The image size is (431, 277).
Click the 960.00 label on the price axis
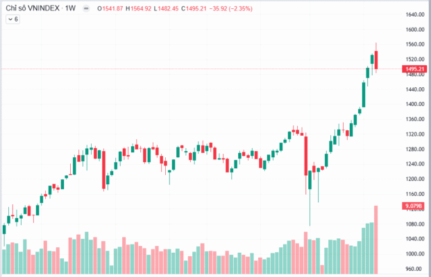pos(414,268)
